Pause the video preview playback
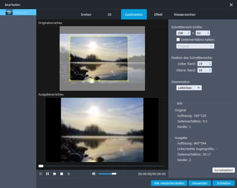 coord(47,173)
